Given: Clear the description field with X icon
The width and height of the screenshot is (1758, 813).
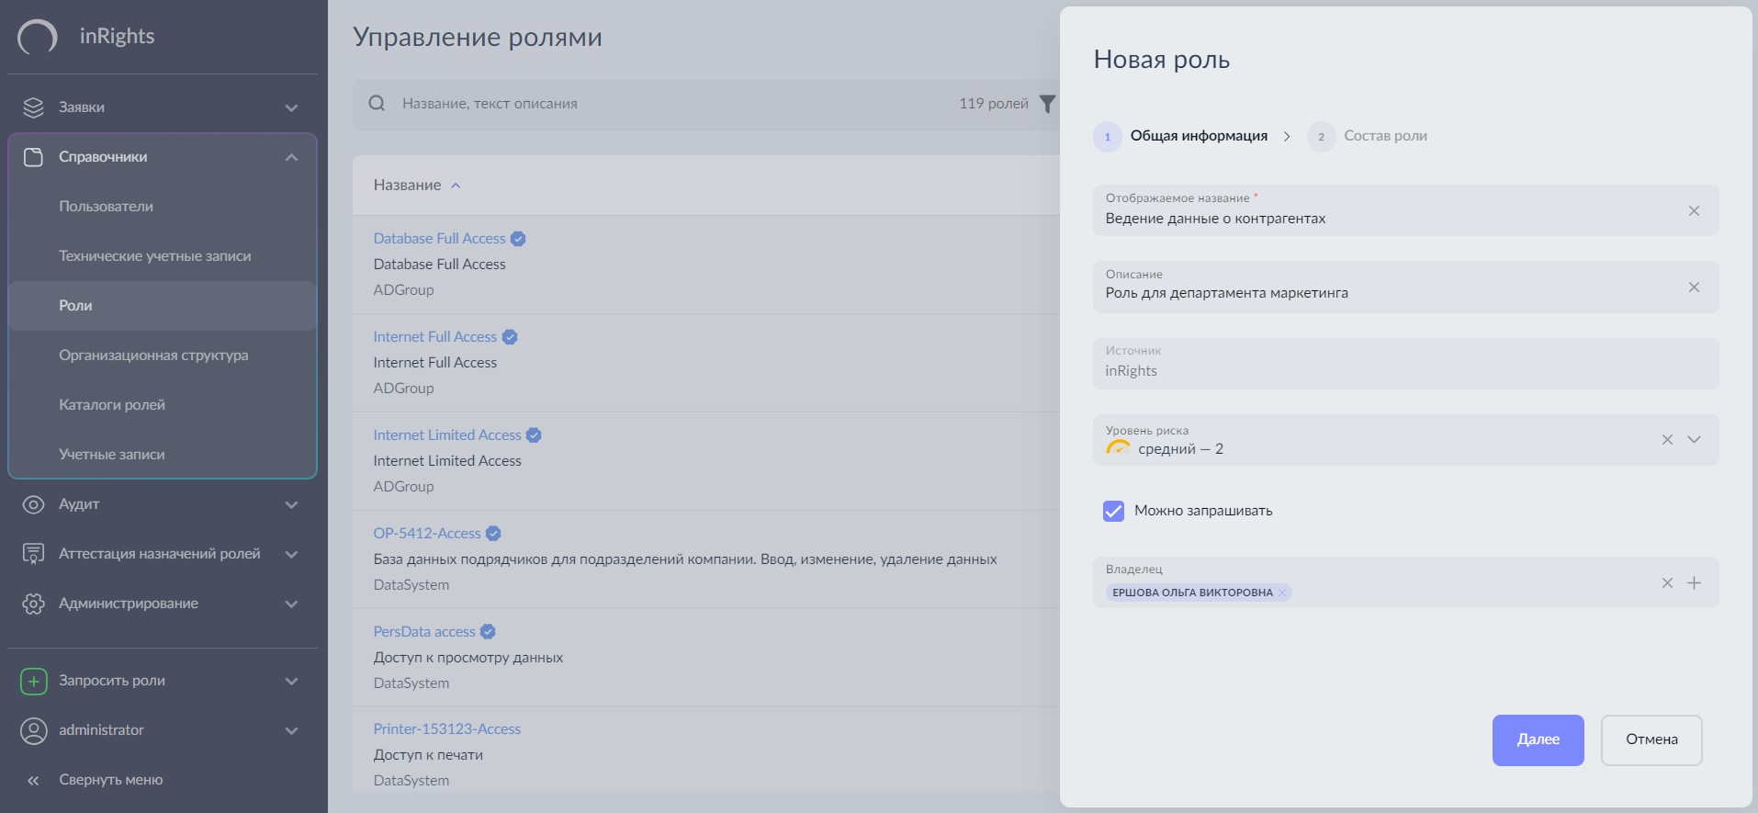Looking at the screenshot, I should pos(1694,288).
